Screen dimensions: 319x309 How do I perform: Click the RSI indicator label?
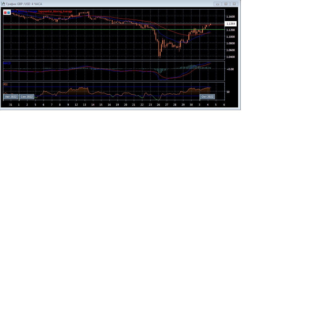pos(6,84)
